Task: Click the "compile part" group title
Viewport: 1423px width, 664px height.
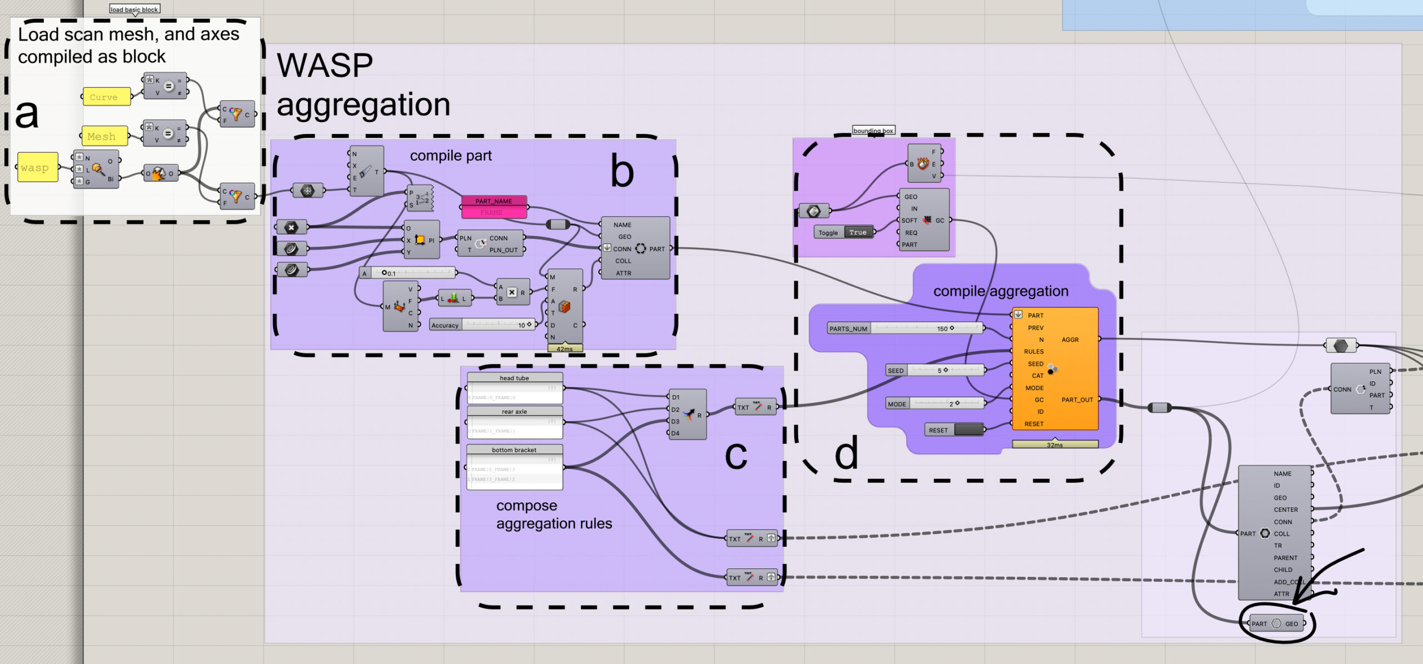Action: (451, 156)
